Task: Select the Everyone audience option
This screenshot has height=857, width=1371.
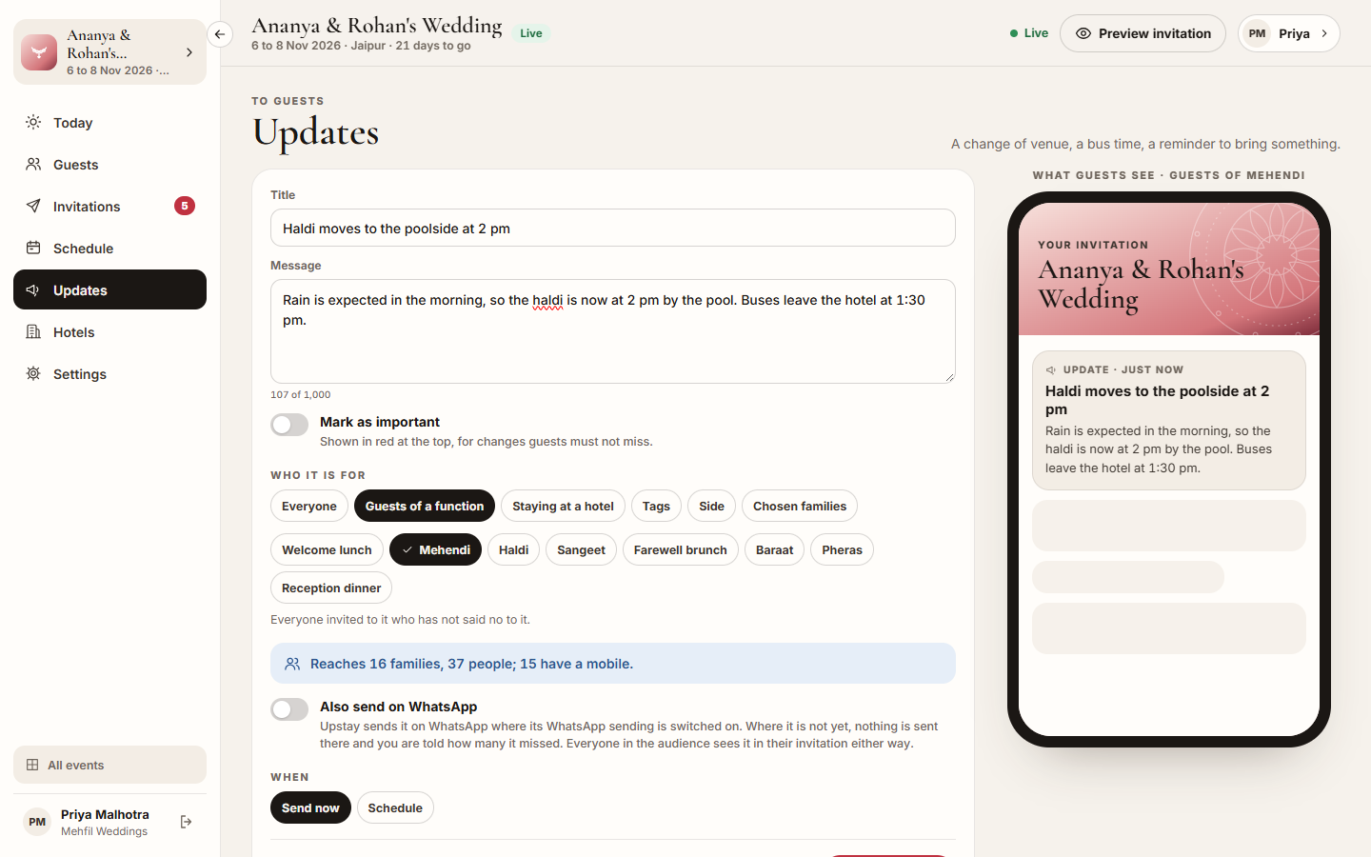Action: tap(309, 506)
